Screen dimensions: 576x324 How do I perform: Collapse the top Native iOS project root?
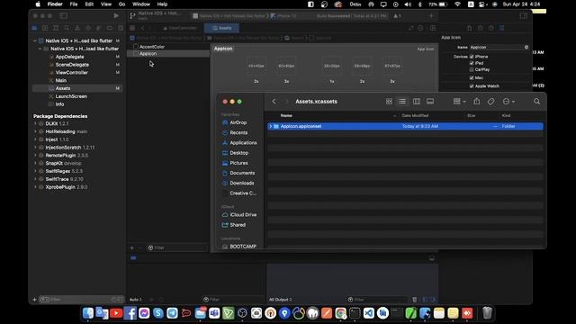click(x=35, y=40)
